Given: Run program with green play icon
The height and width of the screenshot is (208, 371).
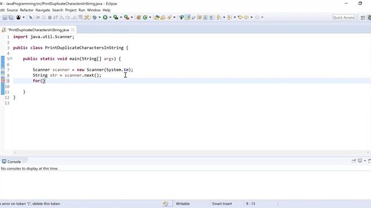Looking at the screenshot, I should pyautogui.click(x=105, y=17).
